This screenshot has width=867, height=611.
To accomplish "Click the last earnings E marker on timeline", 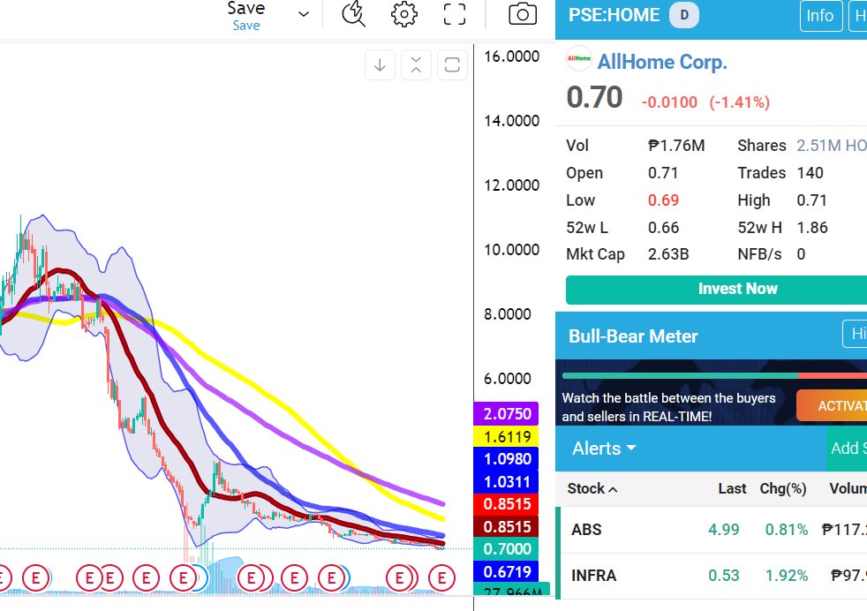I will [x=441, y=578].
